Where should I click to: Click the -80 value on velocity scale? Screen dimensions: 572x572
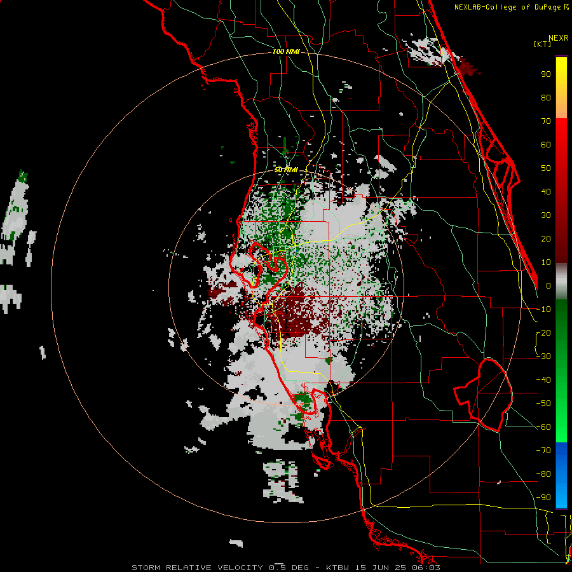coord(543,474)
